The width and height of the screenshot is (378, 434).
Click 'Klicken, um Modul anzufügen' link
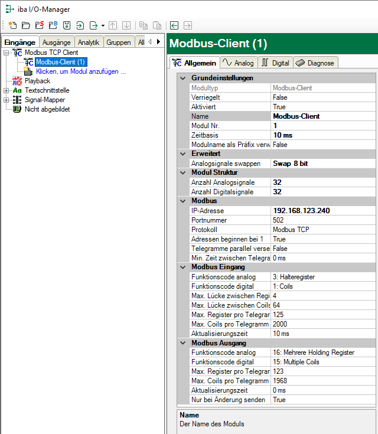[x=81, y=71]
